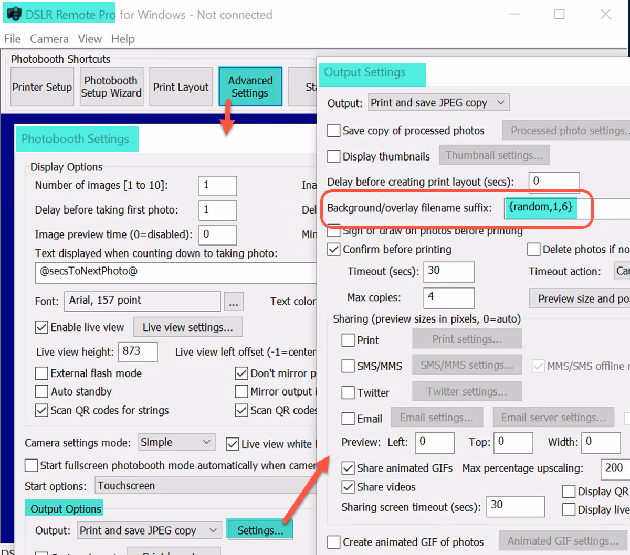Toggle Share videos
This screenshot has height=555, width=630.
pyautogui.click(x=348, y=487)
